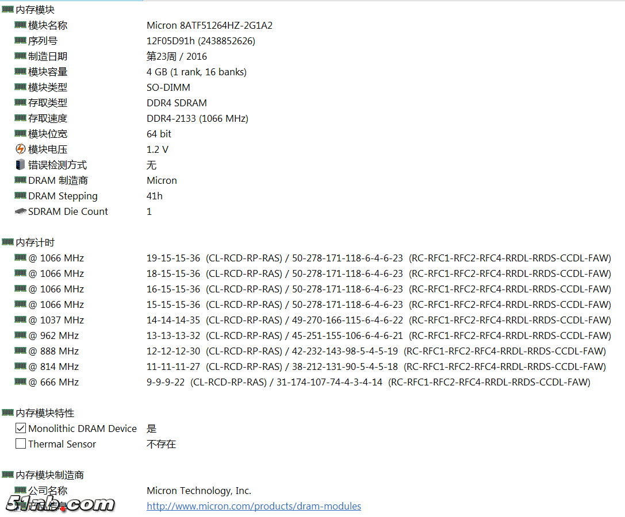This screenshot has width=625, height=517.
Task: Click the memory icon next to 模块位宽
Action: click(20, 133)
